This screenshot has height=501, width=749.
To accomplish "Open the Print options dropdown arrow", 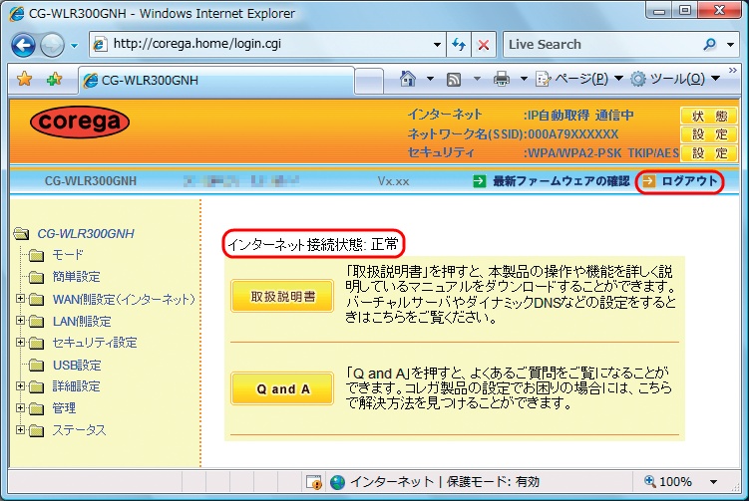I will (524, 79).
